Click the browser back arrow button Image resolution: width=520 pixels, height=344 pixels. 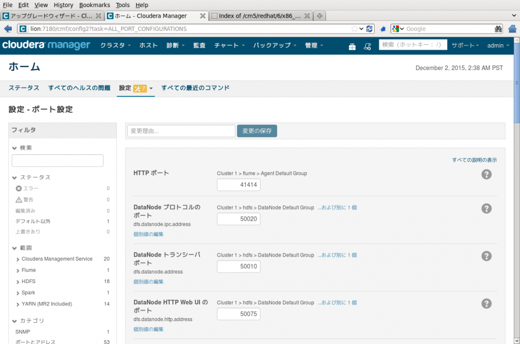click(8, 29)
